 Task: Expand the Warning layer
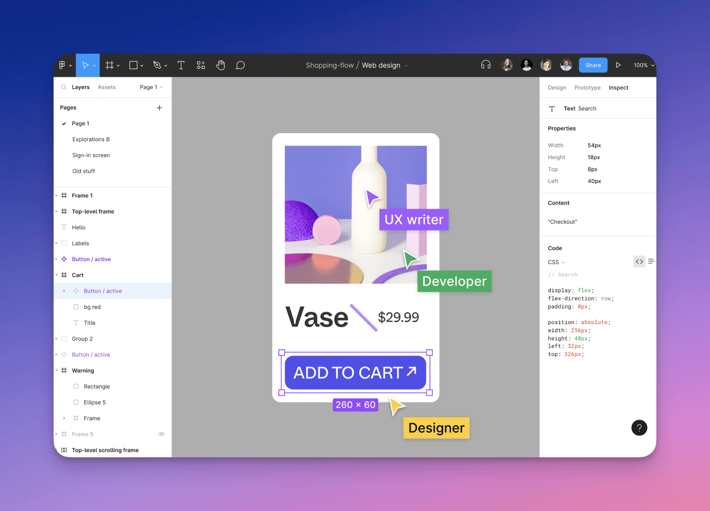click(56, 370)
